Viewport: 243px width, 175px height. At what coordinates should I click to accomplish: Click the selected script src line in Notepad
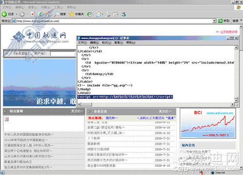point(125,97)
